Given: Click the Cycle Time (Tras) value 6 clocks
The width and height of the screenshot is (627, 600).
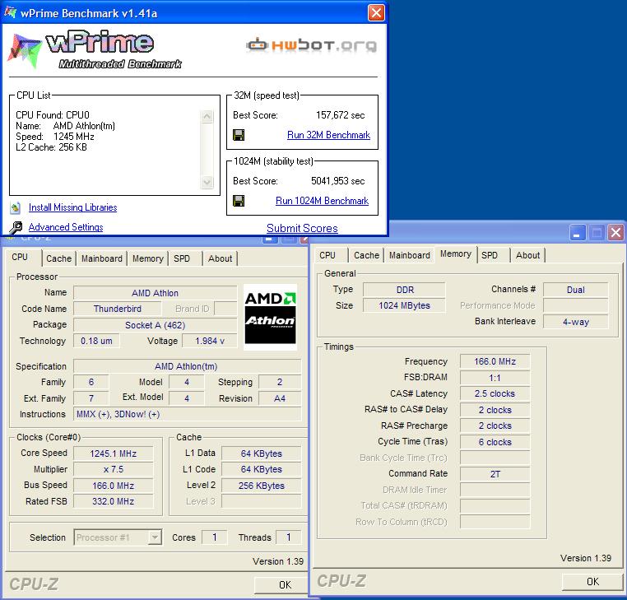Looking at the screenshot, I should click(x=495, y=442).
